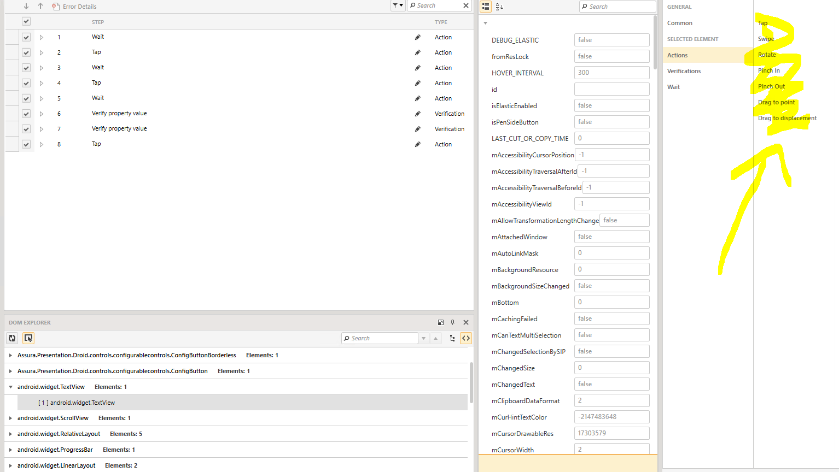
Task: Move selected step down with arrow
Action: tap(26, 7)
